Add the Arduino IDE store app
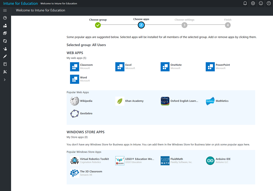 (x=218, y=161)
